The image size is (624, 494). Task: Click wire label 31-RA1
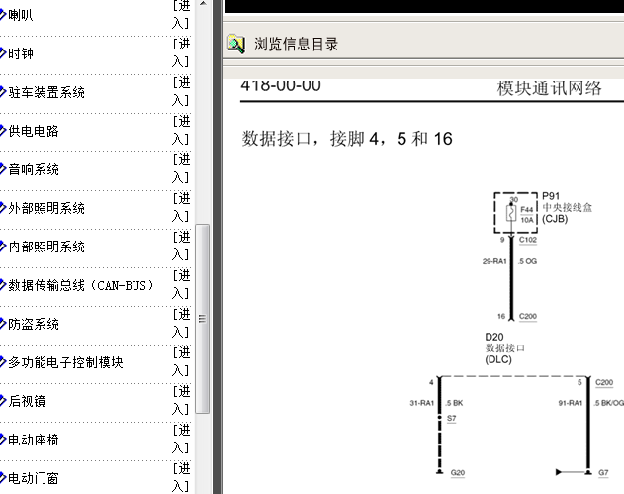pyautogui.click(x=422, y=403)
